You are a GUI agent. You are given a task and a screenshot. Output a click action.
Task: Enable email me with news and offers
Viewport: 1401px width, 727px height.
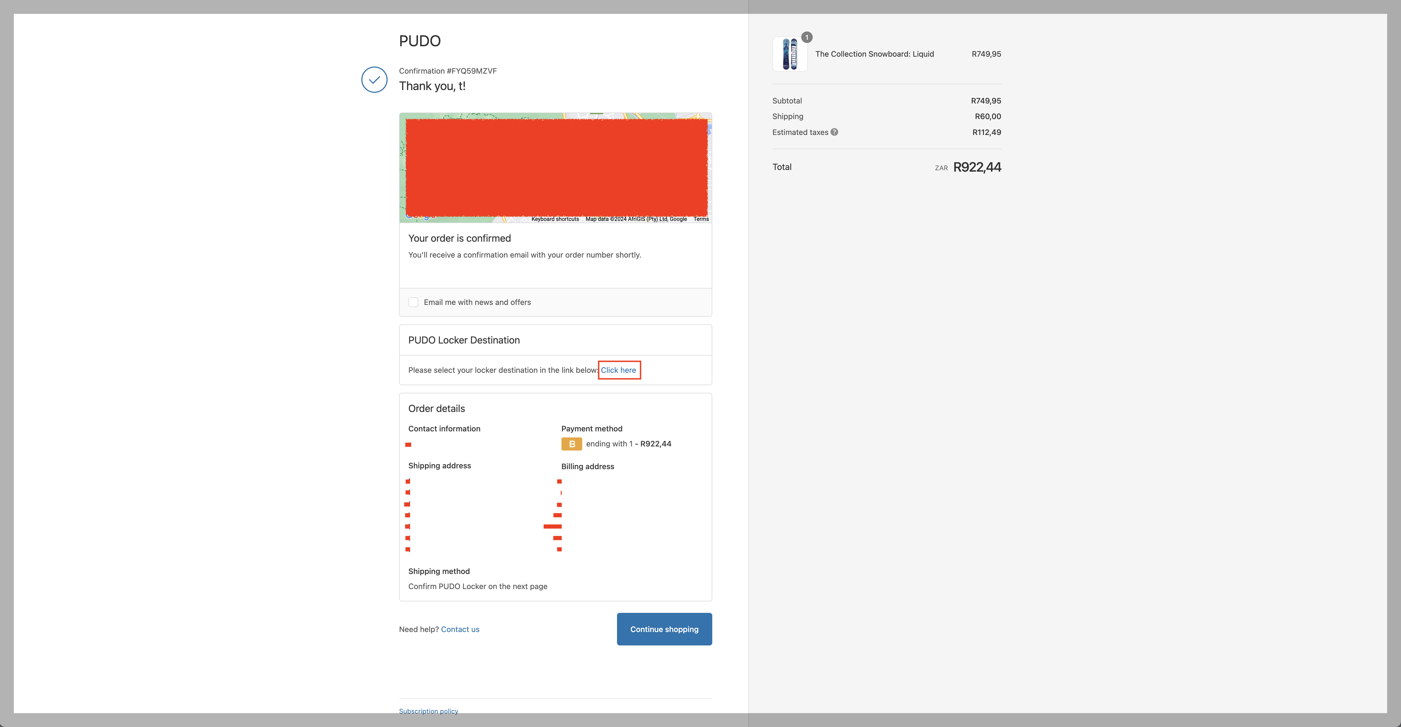(x=413, y=302)
